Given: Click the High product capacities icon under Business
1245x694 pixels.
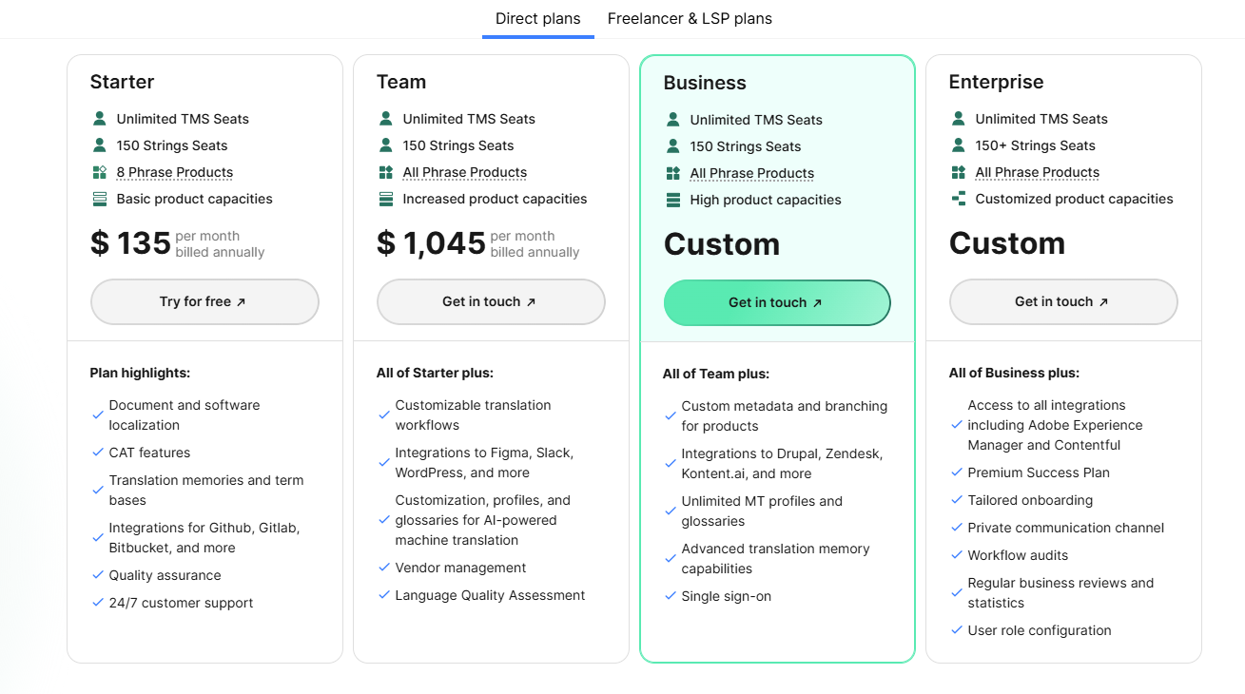Looking at the screenshot, I should tap(671, 200).
